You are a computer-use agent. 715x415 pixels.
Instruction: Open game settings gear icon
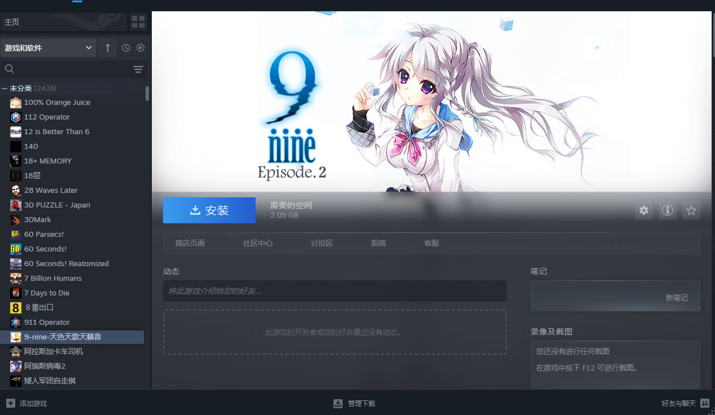click(644, 211)
